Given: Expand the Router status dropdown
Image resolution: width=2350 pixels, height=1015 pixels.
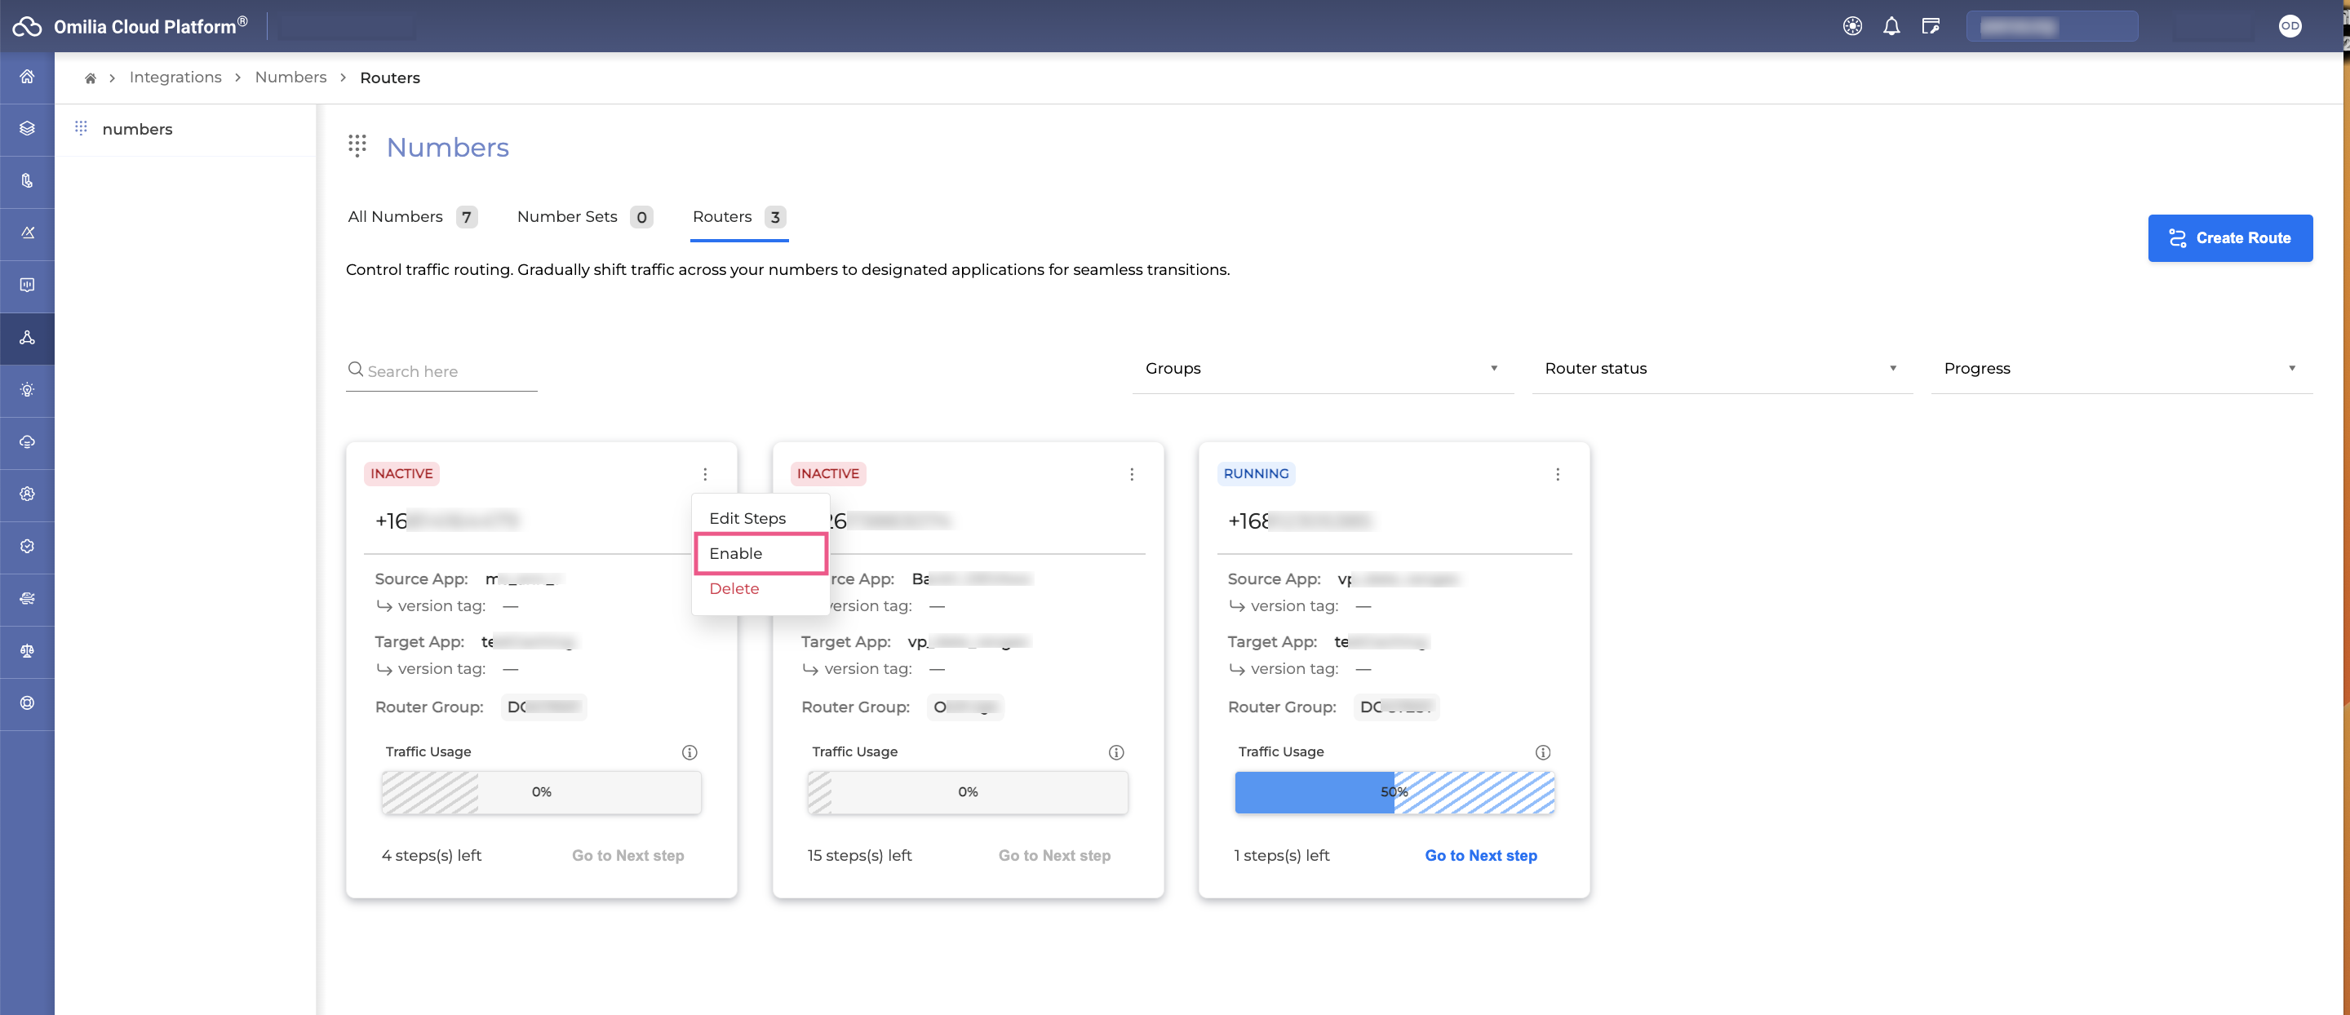Looking at the screenshot, I should (1722, 369).
